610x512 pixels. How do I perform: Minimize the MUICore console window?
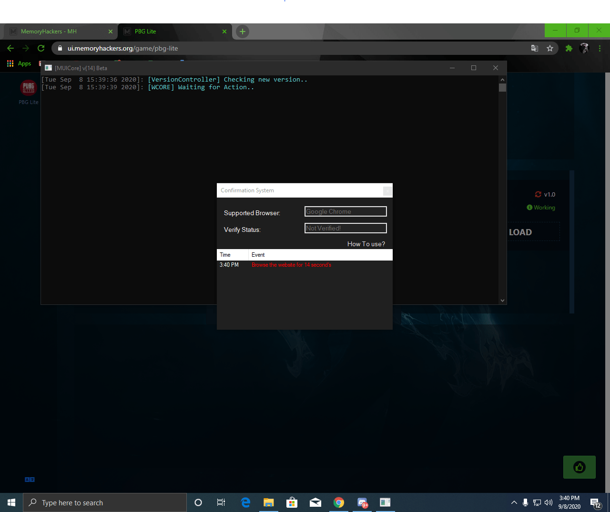tap(452, 68)
